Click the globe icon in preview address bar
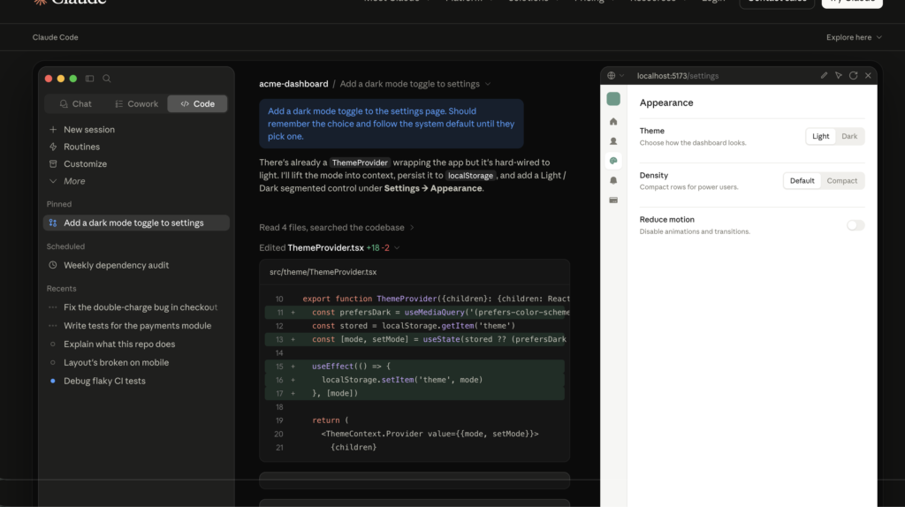Screen dimensions: 905x507 [612, 76]
